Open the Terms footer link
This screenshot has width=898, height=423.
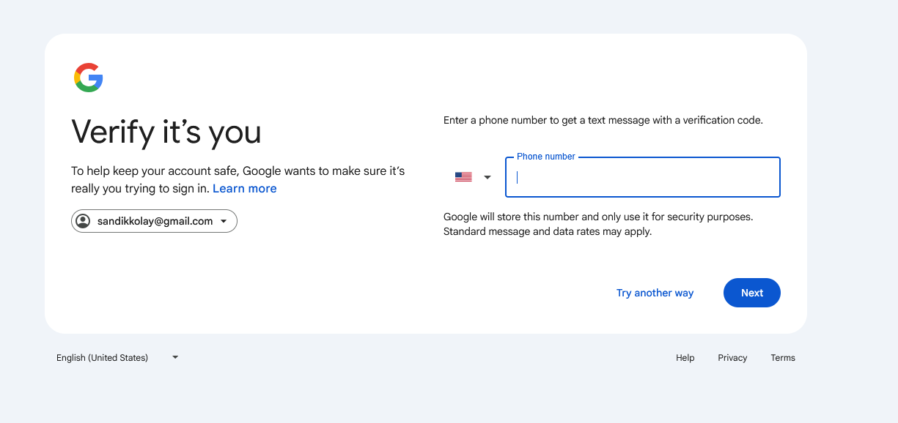click(x=783, y=358)
